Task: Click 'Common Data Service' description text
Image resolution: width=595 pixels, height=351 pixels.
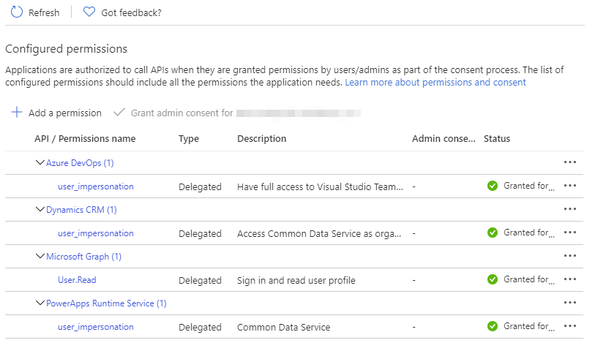Action: point(283,327)
